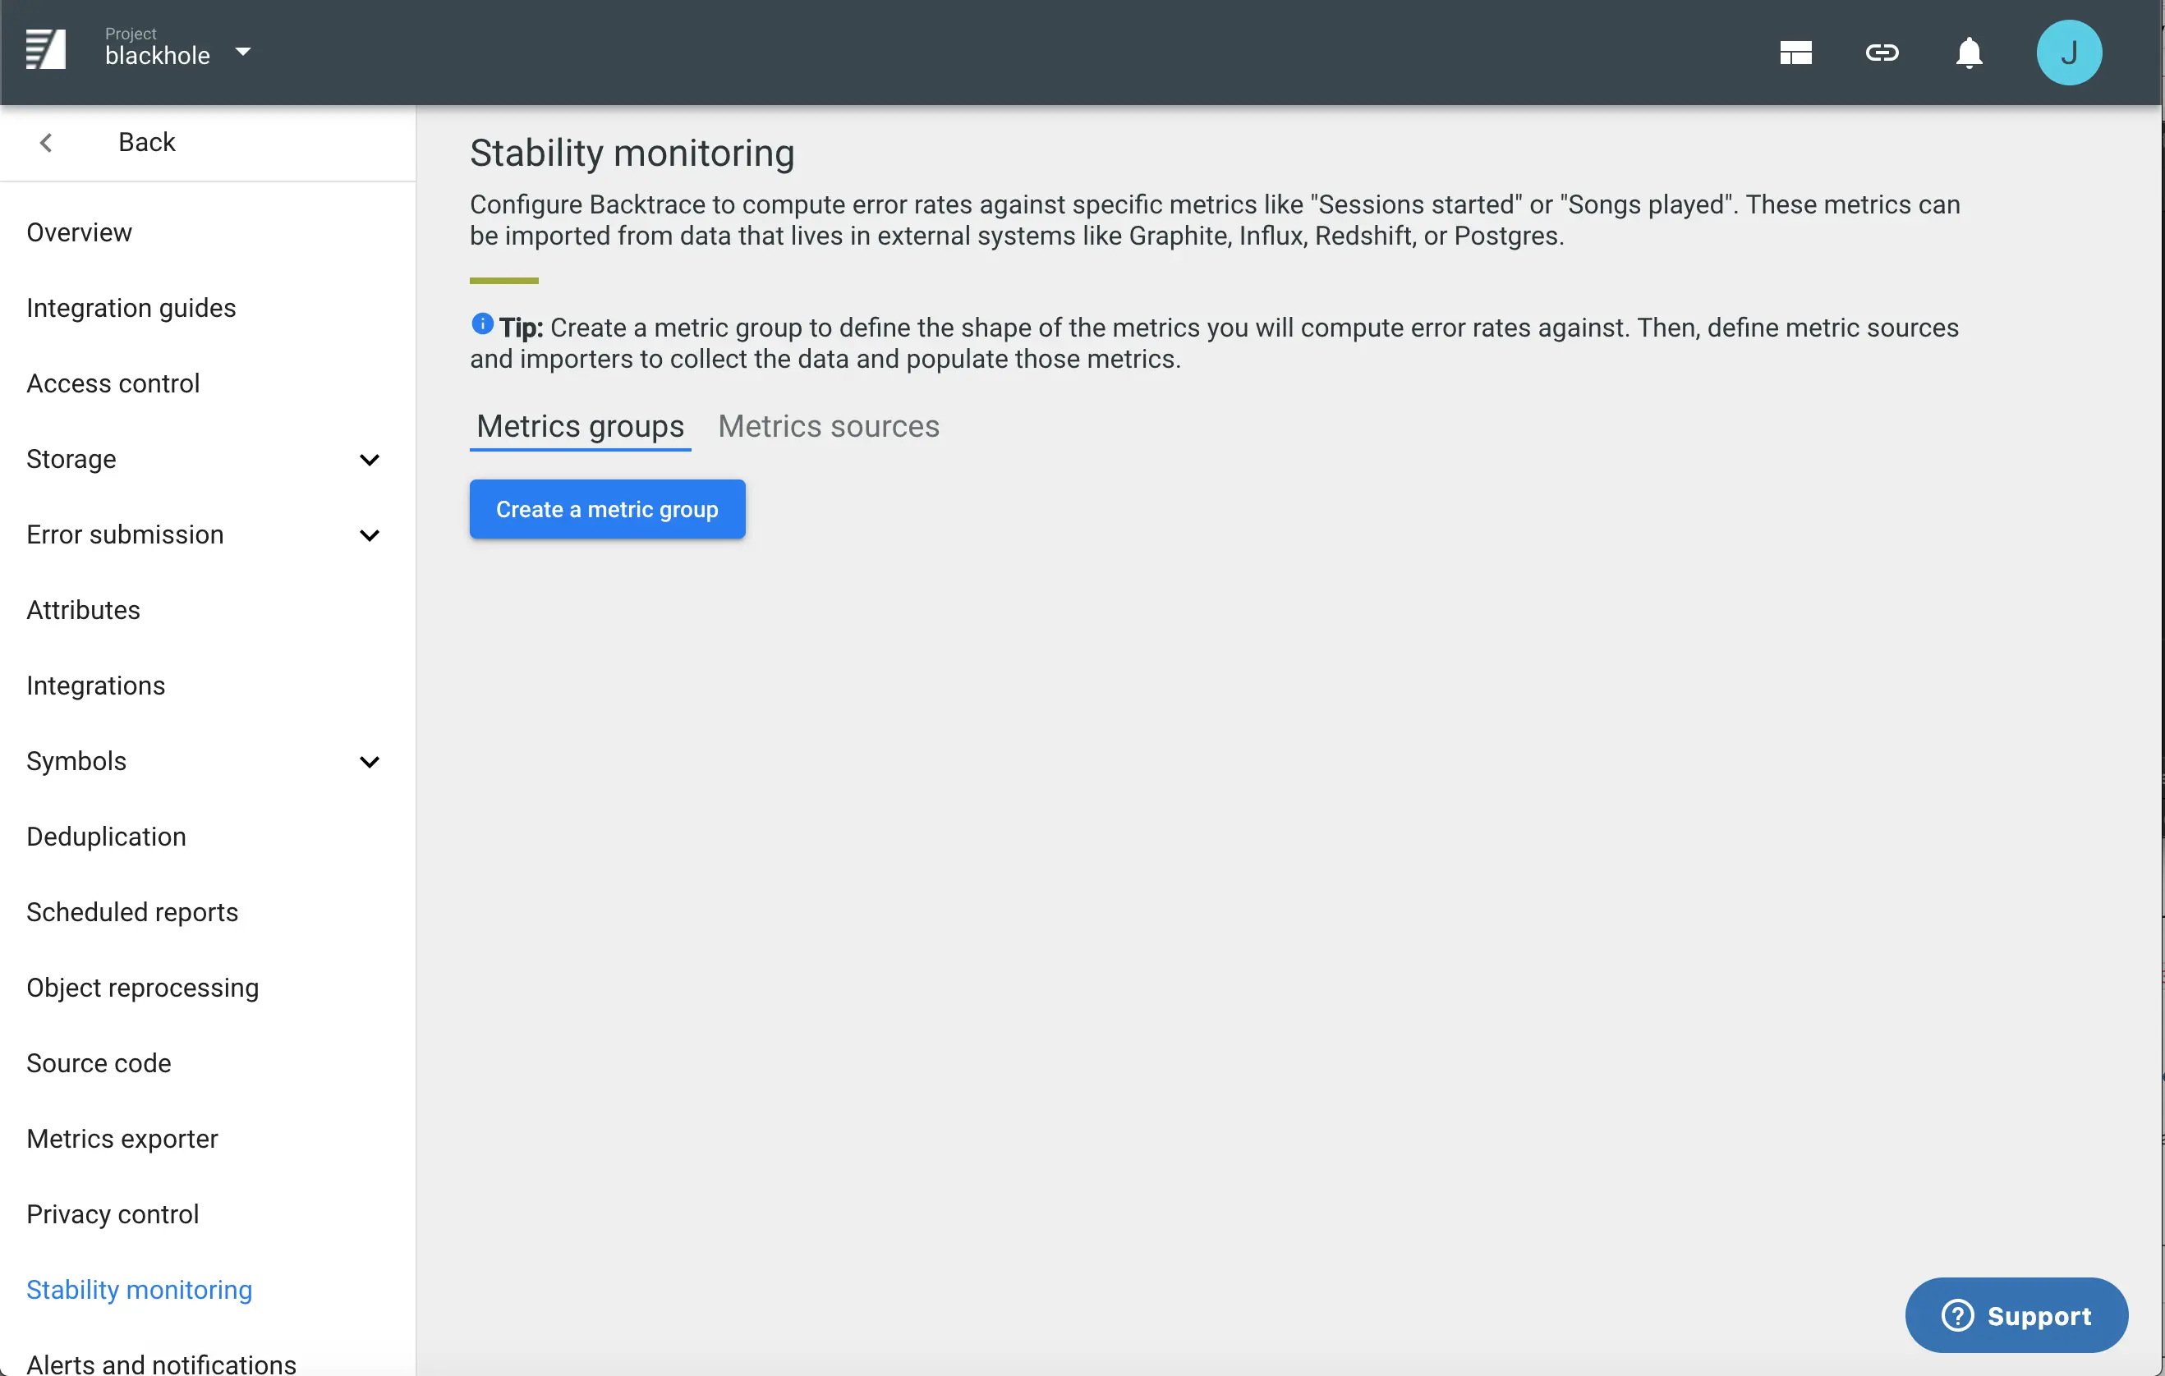The image size is (2165, 1376).
Task: Go to Integration guides
Action: tap(131, 307)
